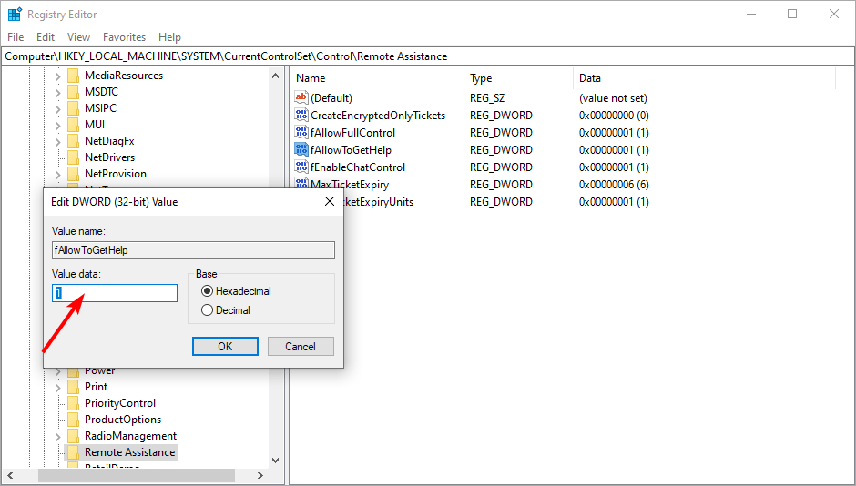Confirm the DWORD edit with OK

point(225,347)
